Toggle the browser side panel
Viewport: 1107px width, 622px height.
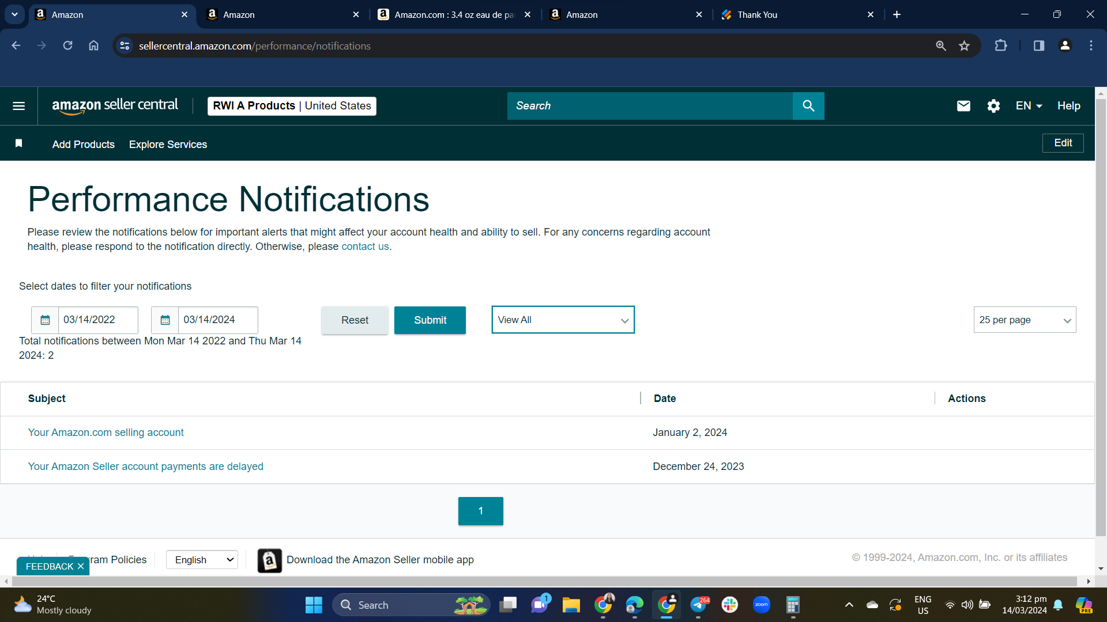(x=1039, y=45)
